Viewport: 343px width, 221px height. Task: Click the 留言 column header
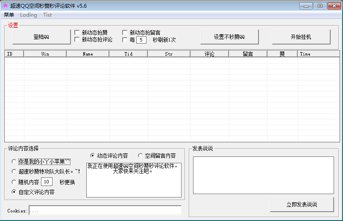(x=248, y=54)
